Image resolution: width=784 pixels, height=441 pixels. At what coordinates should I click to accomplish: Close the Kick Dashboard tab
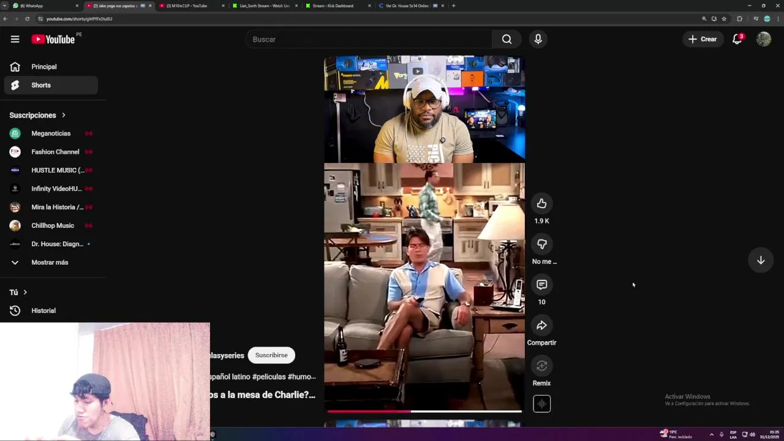[369, 6]
